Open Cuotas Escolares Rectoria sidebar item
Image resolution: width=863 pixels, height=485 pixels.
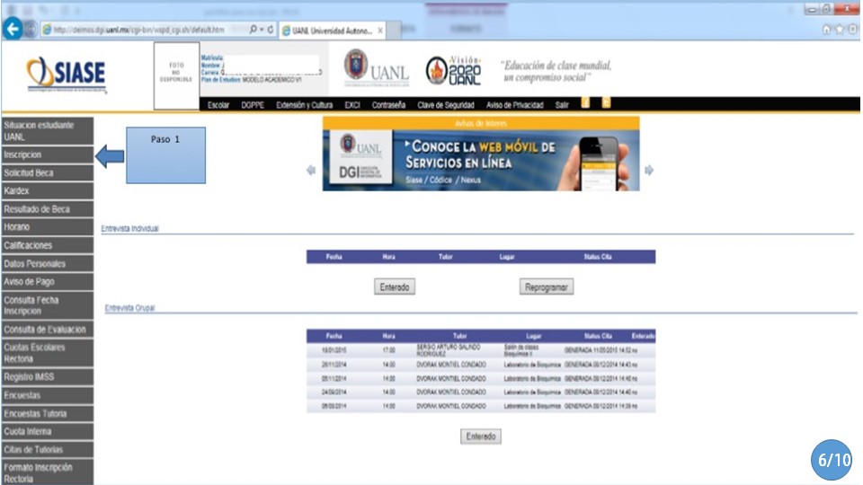[x=48, y=353]
